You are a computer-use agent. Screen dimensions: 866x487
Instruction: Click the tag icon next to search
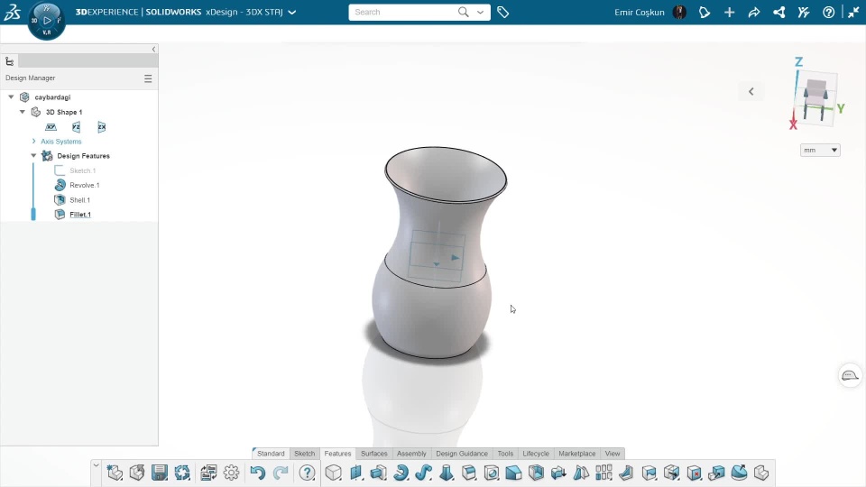[x=502, y=12]
